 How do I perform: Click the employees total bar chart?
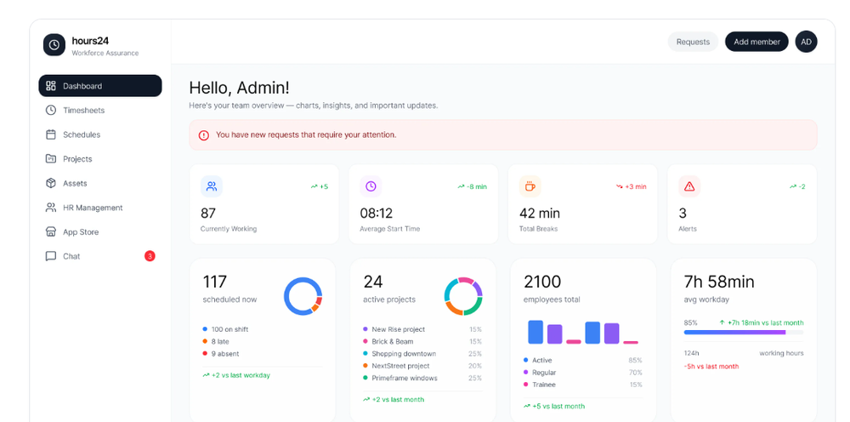[x=583, y=332]
